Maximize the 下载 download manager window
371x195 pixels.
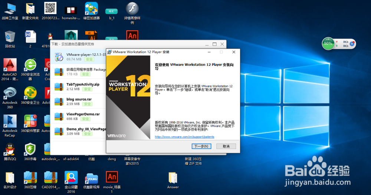click(x=214, y=44)
